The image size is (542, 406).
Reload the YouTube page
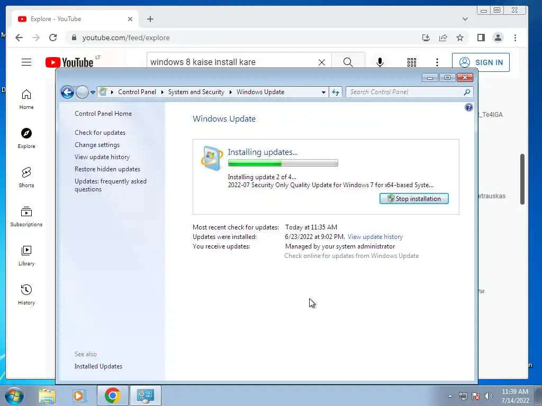tap(53, 38)
